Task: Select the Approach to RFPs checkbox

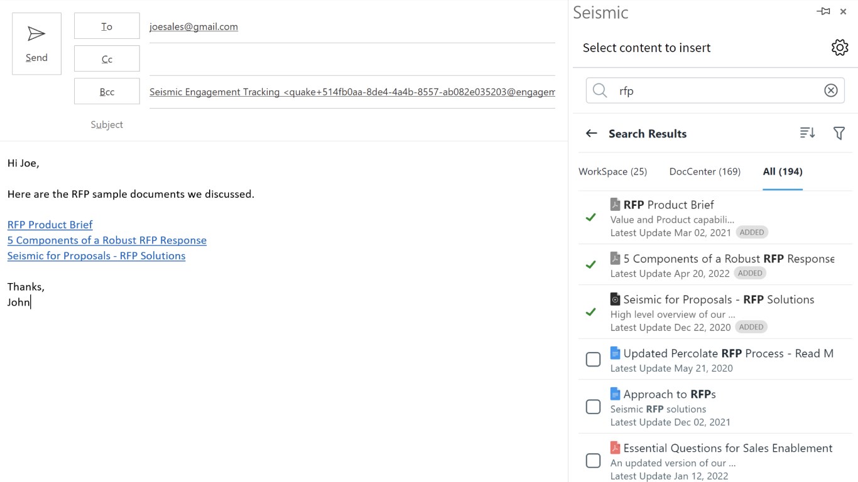Action: [593, 407]
